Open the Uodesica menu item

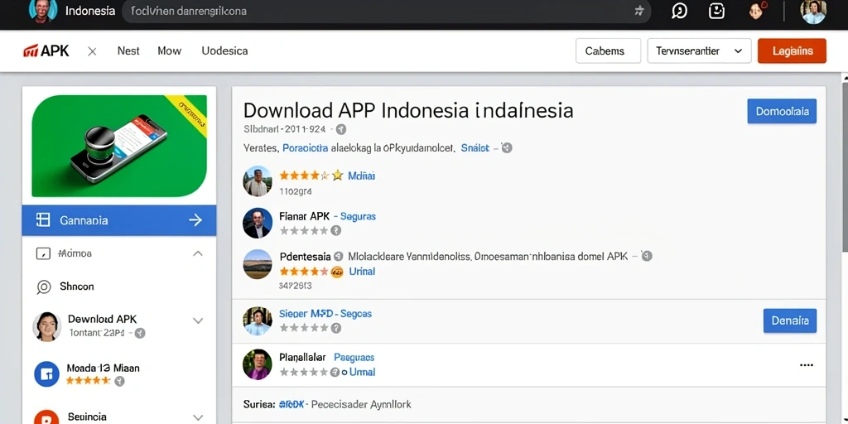[224, 51]
